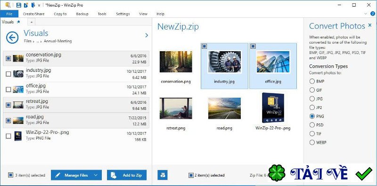Open the Settings tab
This screenshot has width=377, height=186.
[x=123, y=14]
